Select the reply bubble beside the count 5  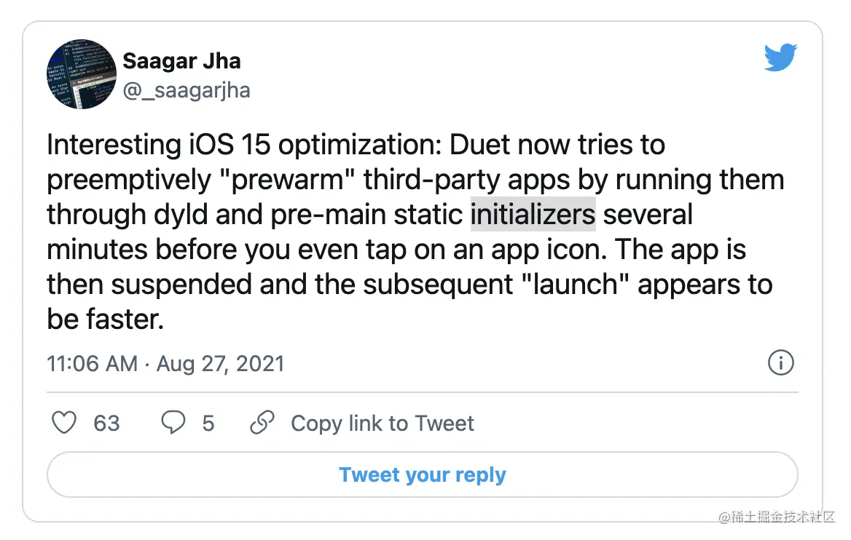click(x=172, y=423)
